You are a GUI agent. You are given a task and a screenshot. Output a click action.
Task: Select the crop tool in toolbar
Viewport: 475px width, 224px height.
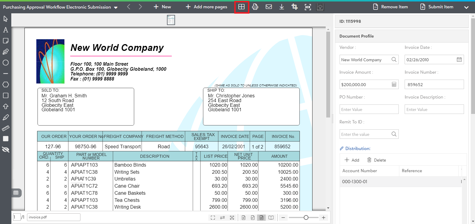pyautogui.click(x=294, y=7)
